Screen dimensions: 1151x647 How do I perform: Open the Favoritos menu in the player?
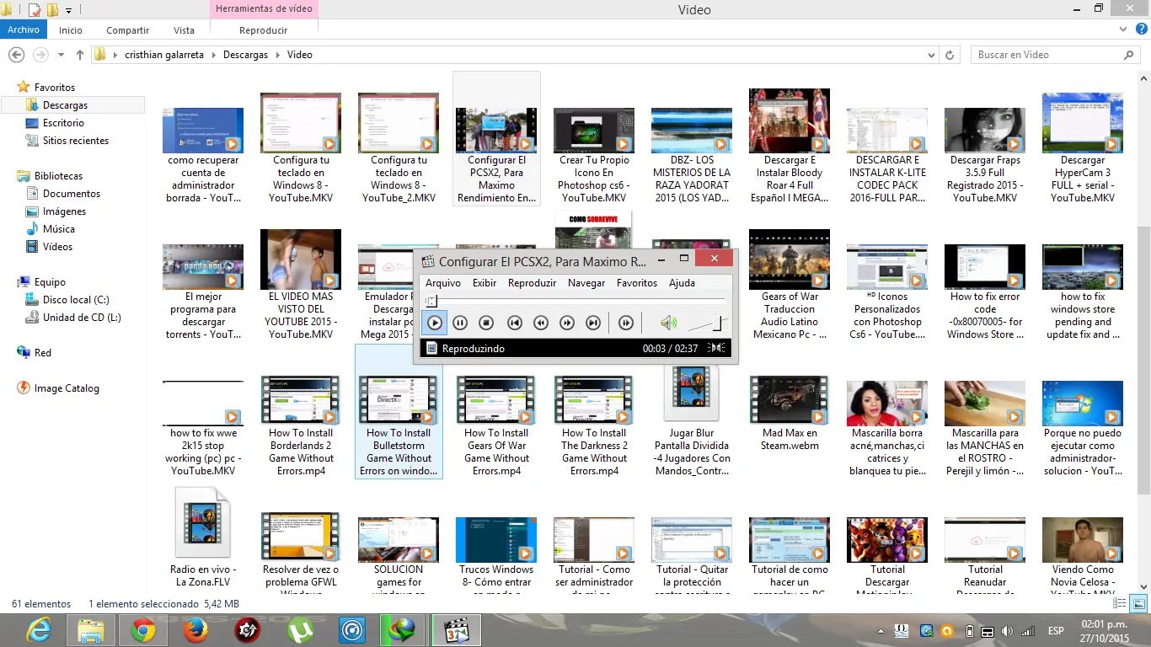(637, 283)
